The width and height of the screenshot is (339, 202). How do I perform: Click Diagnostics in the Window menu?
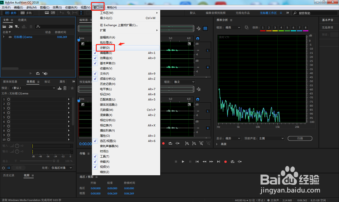click(126, 48)
